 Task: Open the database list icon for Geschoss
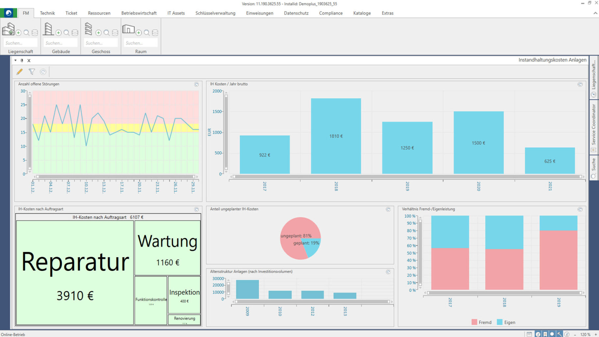(115, 33)
